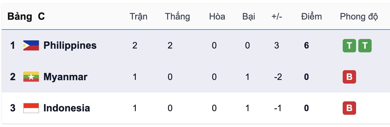Click the +/- goal difference header

[277, 17]
